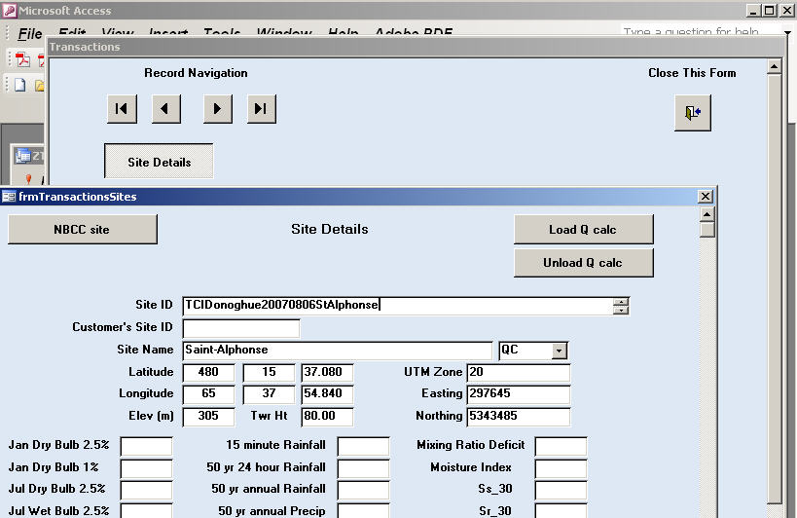Expand the help question box dropdown arrow
This screenshot has width=797, height=518.
click(788, 33)
